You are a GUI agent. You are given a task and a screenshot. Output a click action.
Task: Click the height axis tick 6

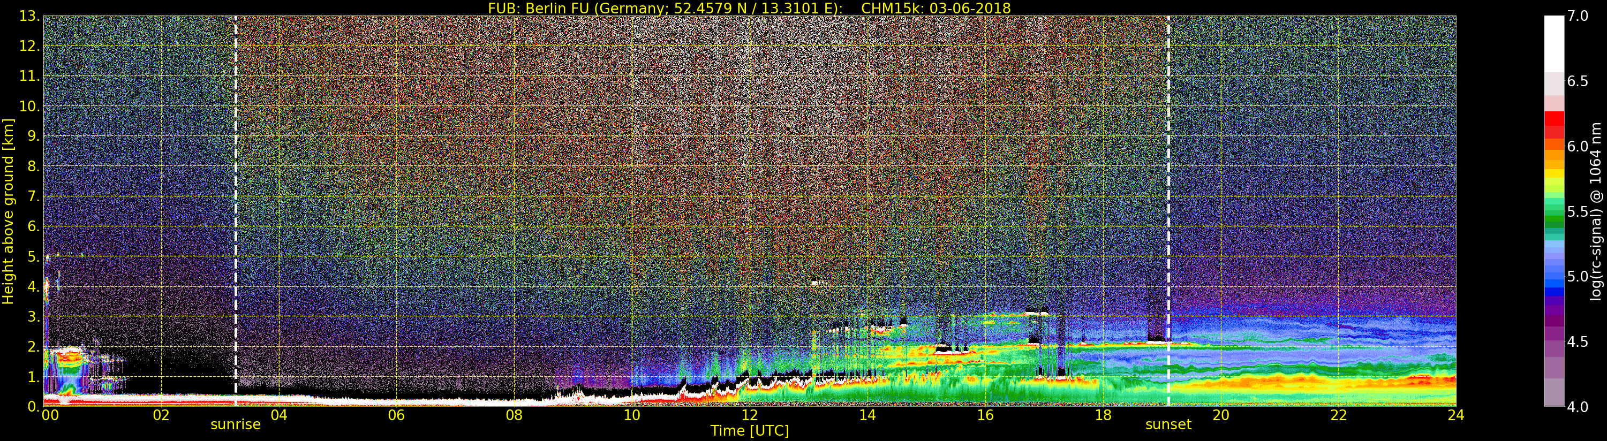click(x=33, y=226)
